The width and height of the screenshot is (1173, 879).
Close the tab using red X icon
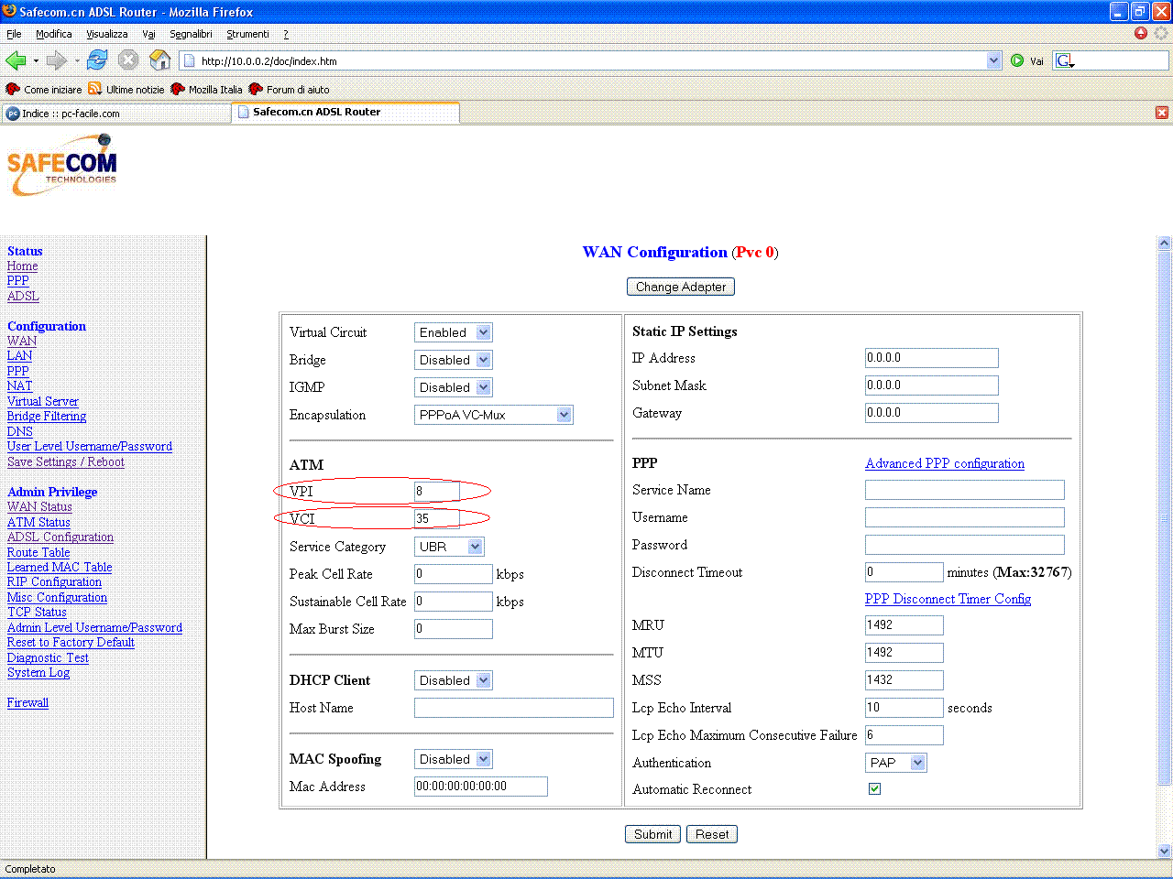click(x=1162, y=113)
